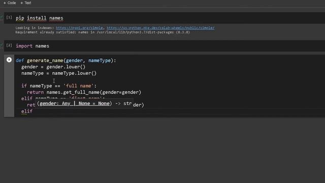Run the generate_name code cell
The width and height of the screenshot is (325, 183).
click(x=9, y=60)
